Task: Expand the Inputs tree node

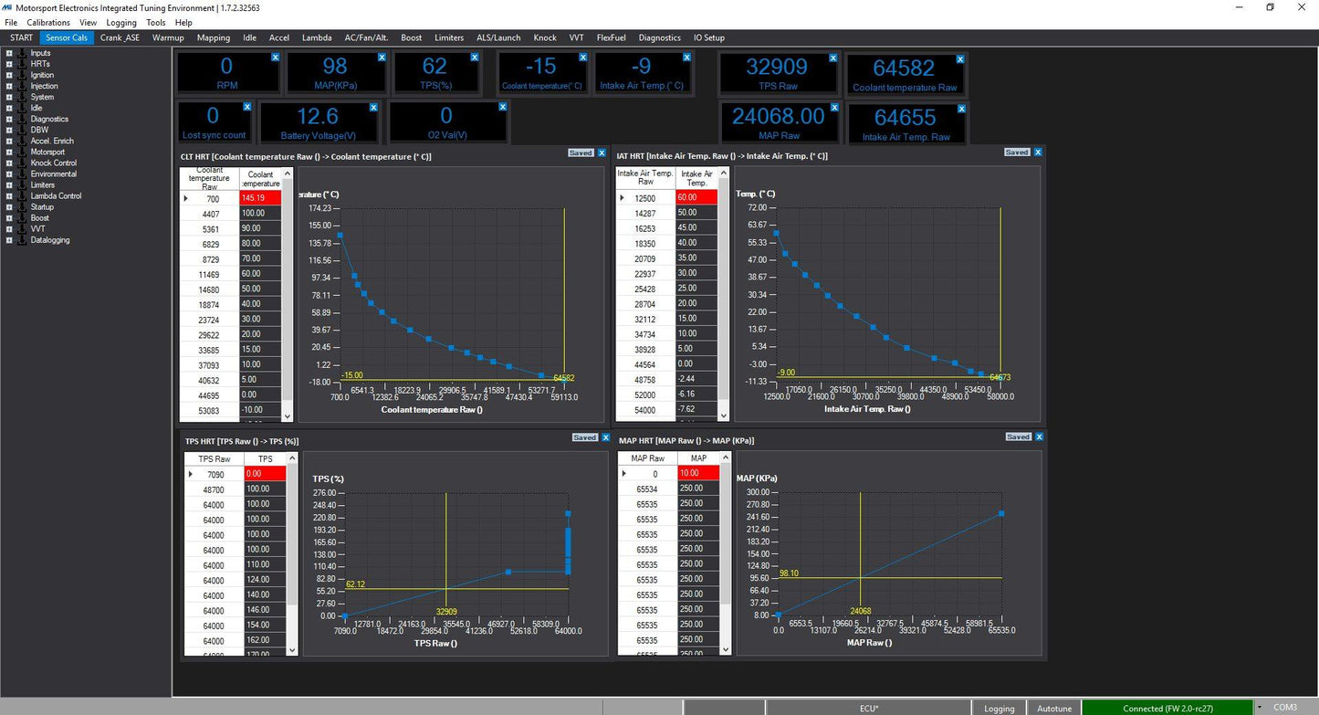Action: (x=8, y=53)
